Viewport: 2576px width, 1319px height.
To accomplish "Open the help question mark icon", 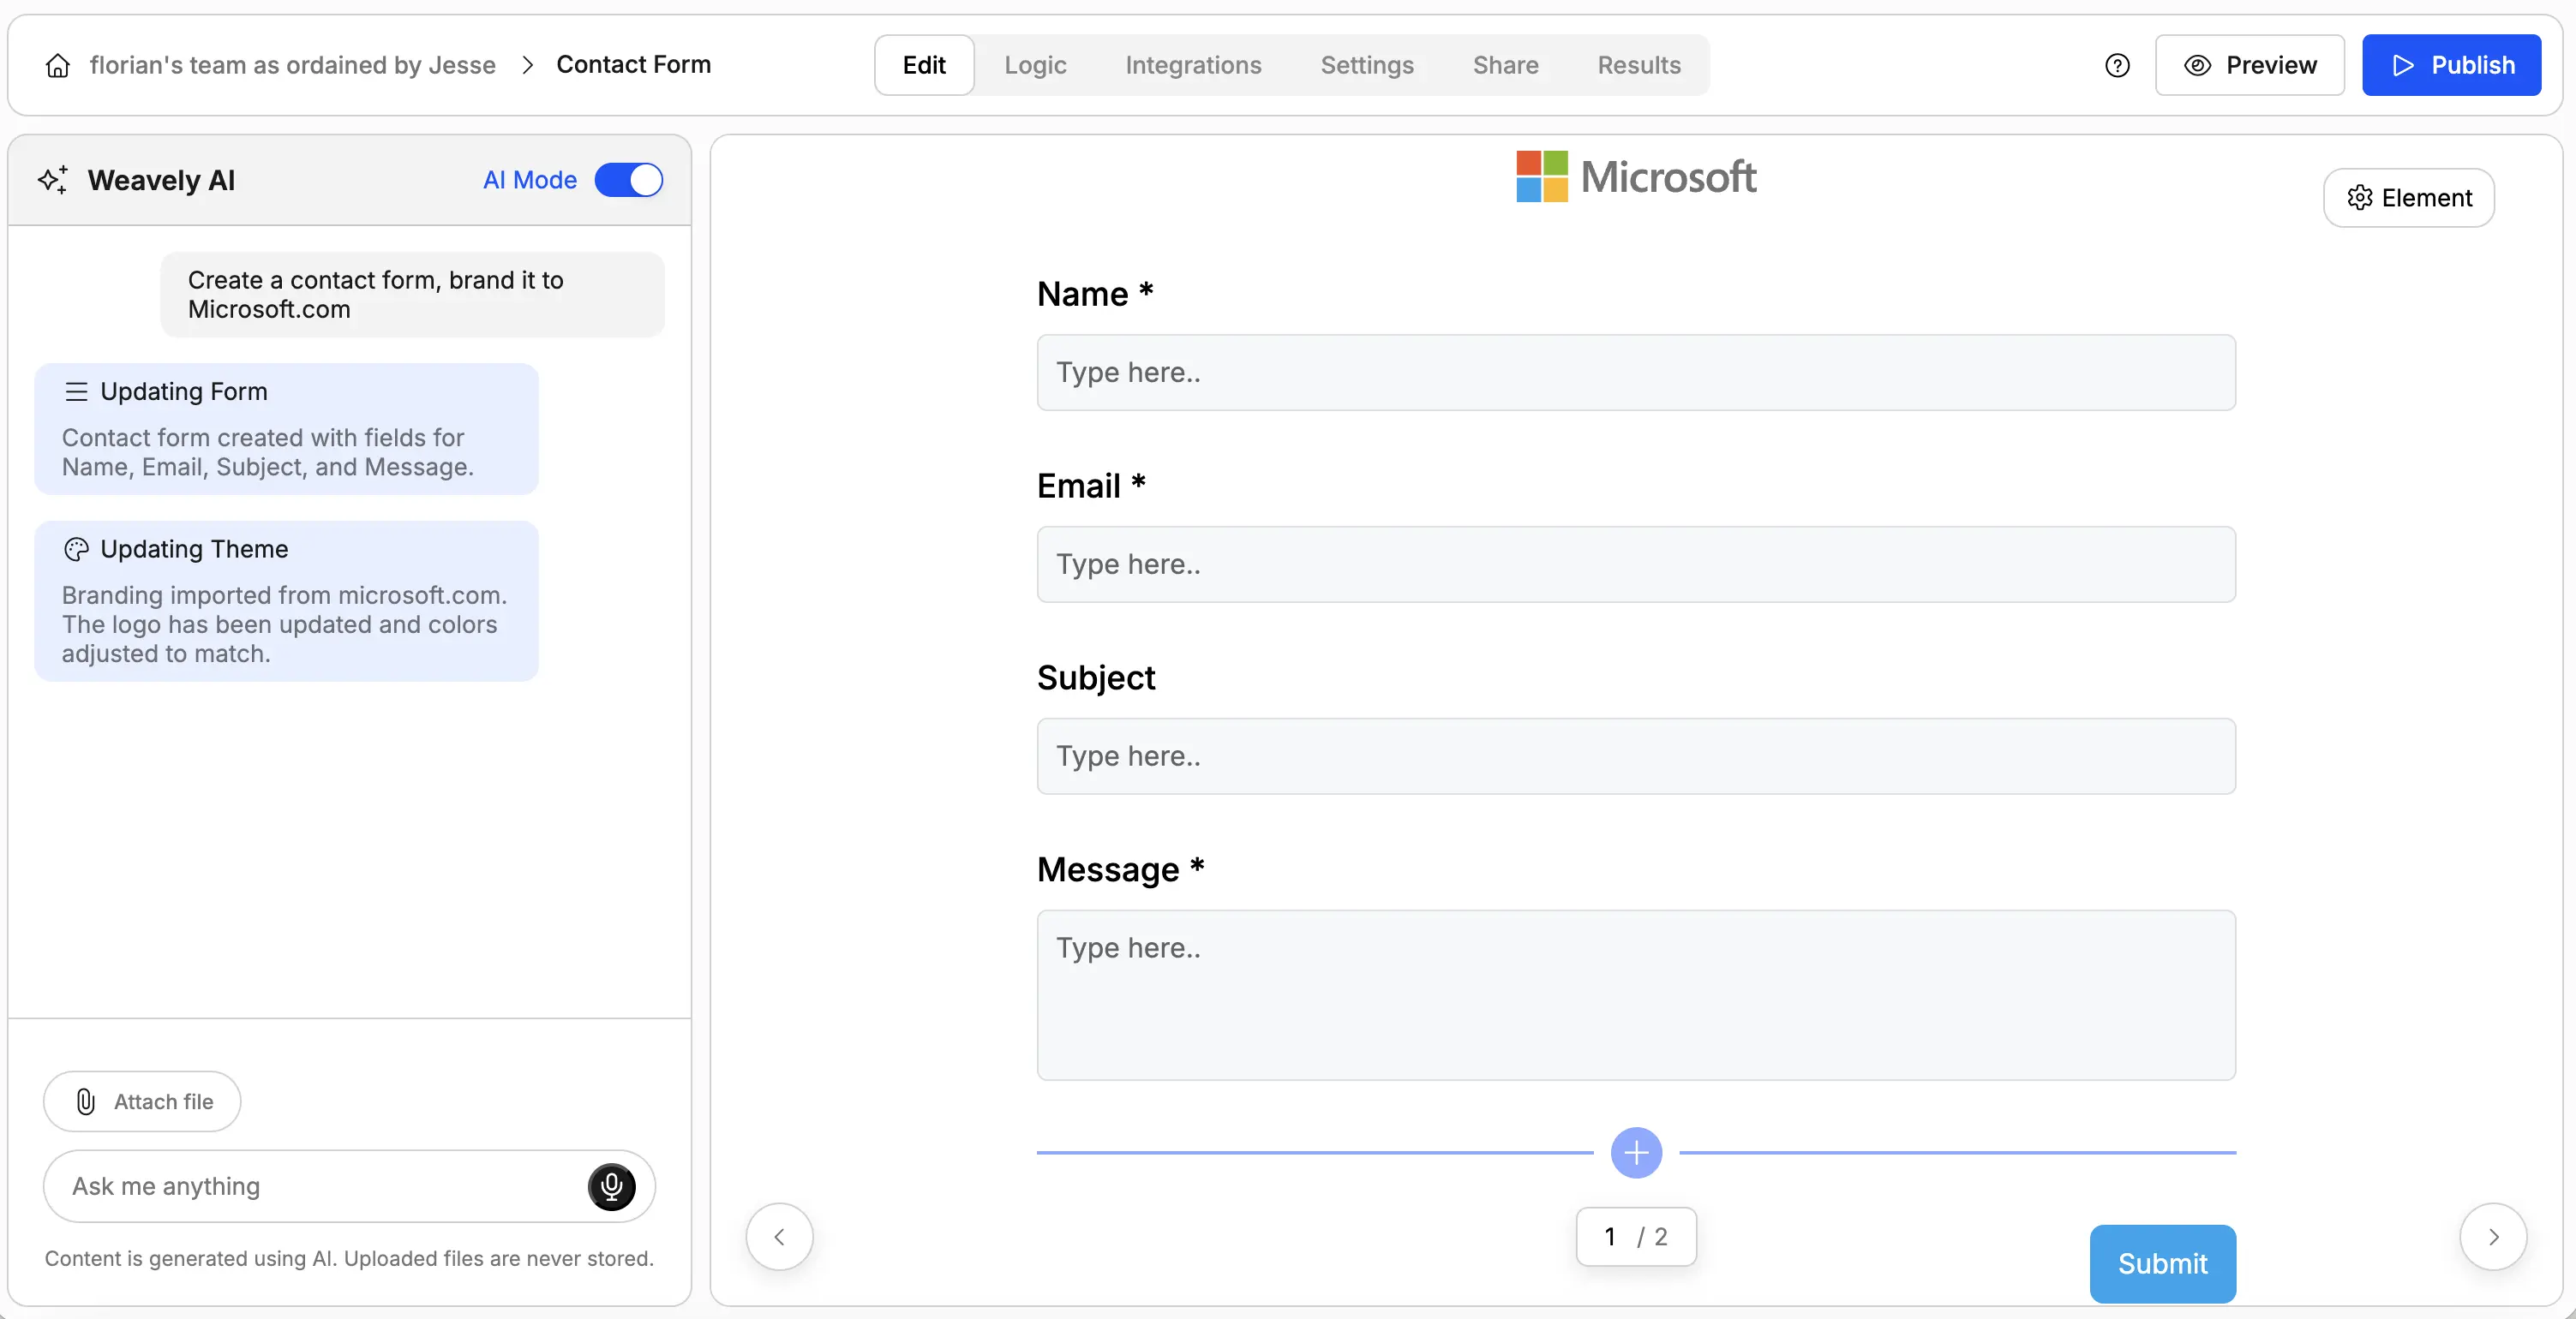I will coord(2118,65).
